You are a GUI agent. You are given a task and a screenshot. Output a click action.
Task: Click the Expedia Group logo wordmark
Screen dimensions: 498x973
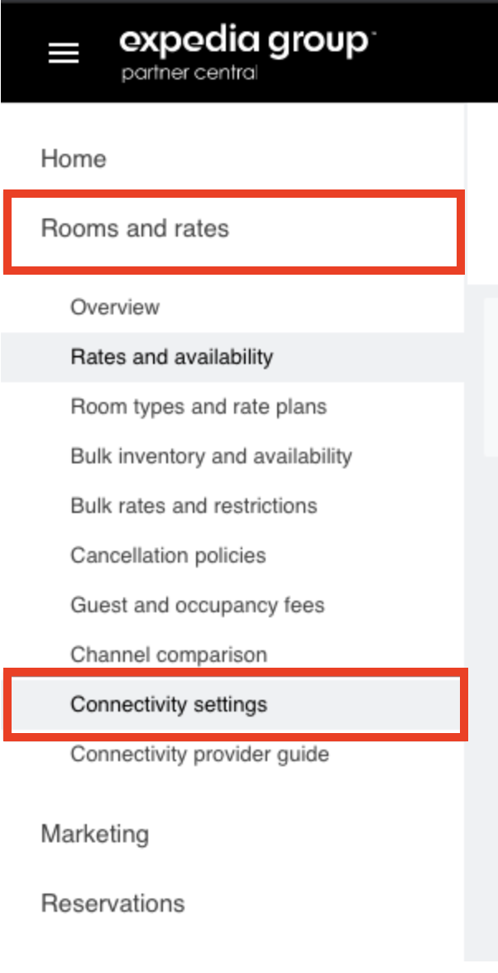click(x=243, y=41)
